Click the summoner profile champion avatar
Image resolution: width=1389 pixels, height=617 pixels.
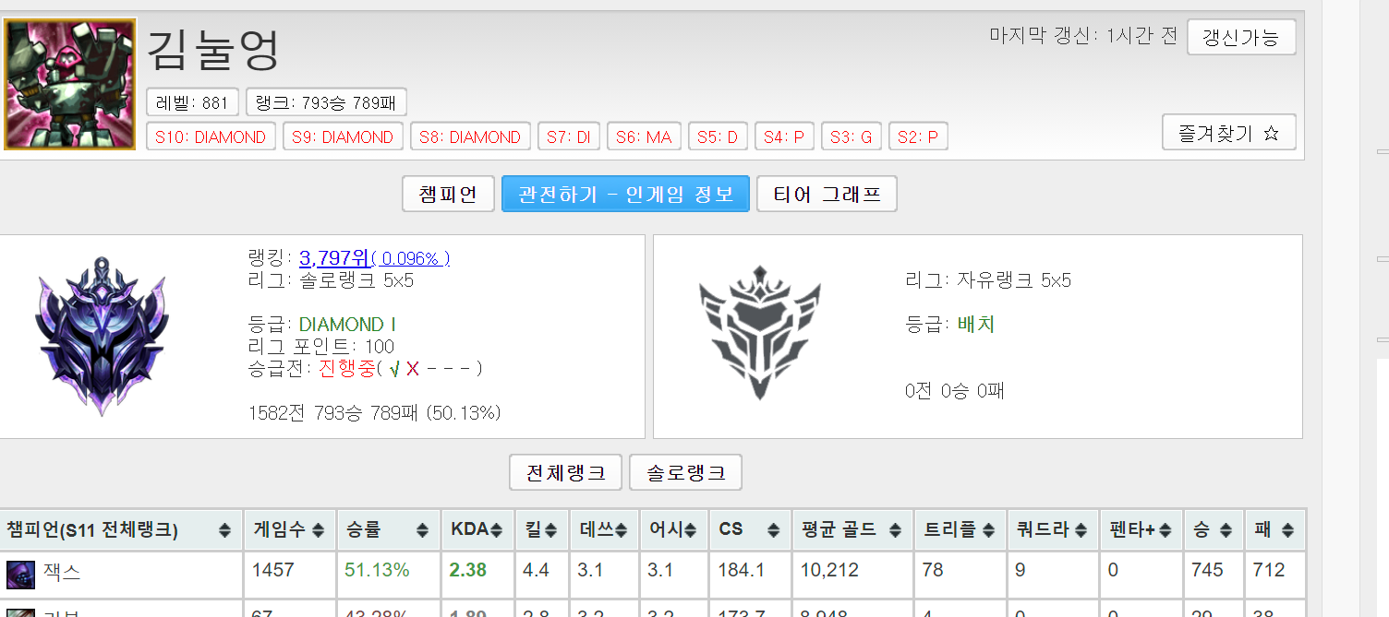pyautogui.click(x=70, y=83)
